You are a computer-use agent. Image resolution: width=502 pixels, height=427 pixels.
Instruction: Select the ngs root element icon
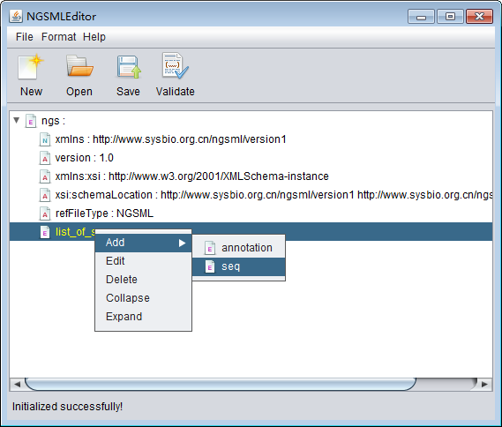[x=30, y=121]
